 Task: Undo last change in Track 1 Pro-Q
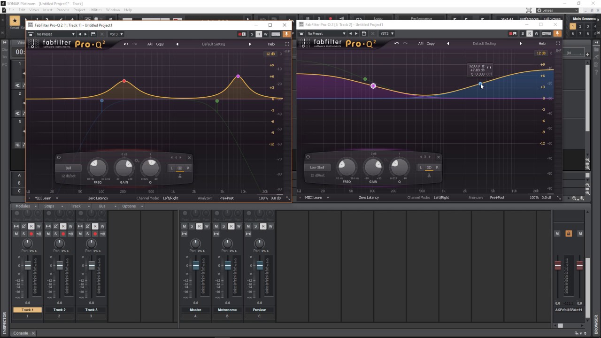pos(125,44)
